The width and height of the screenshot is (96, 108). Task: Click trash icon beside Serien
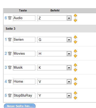(x=10, y=39)
